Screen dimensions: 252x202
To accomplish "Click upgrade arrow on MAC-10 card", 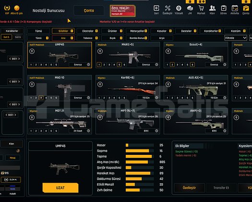I will (32, 85).
